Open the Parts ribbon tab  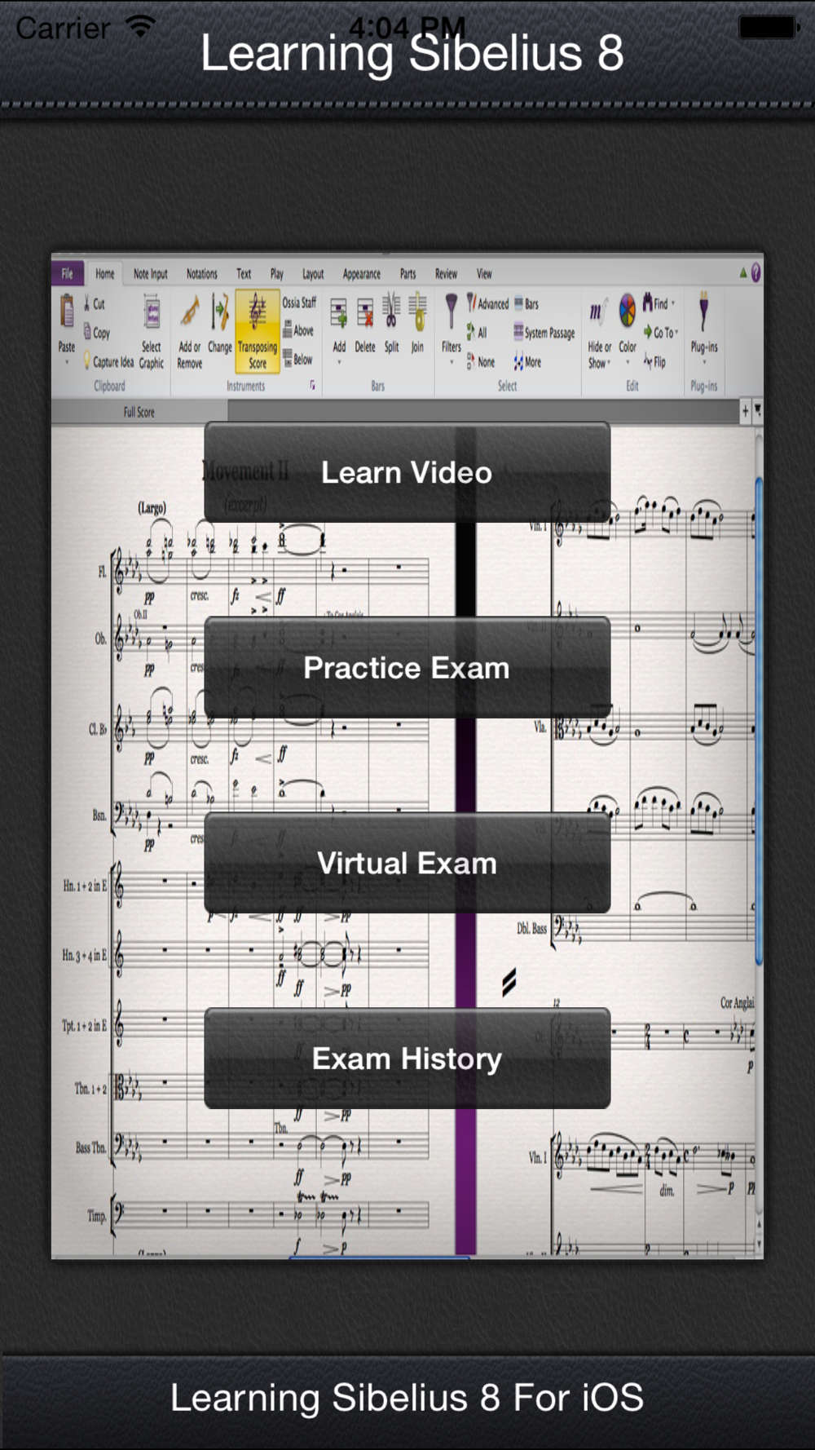click(x=408, y=274)
